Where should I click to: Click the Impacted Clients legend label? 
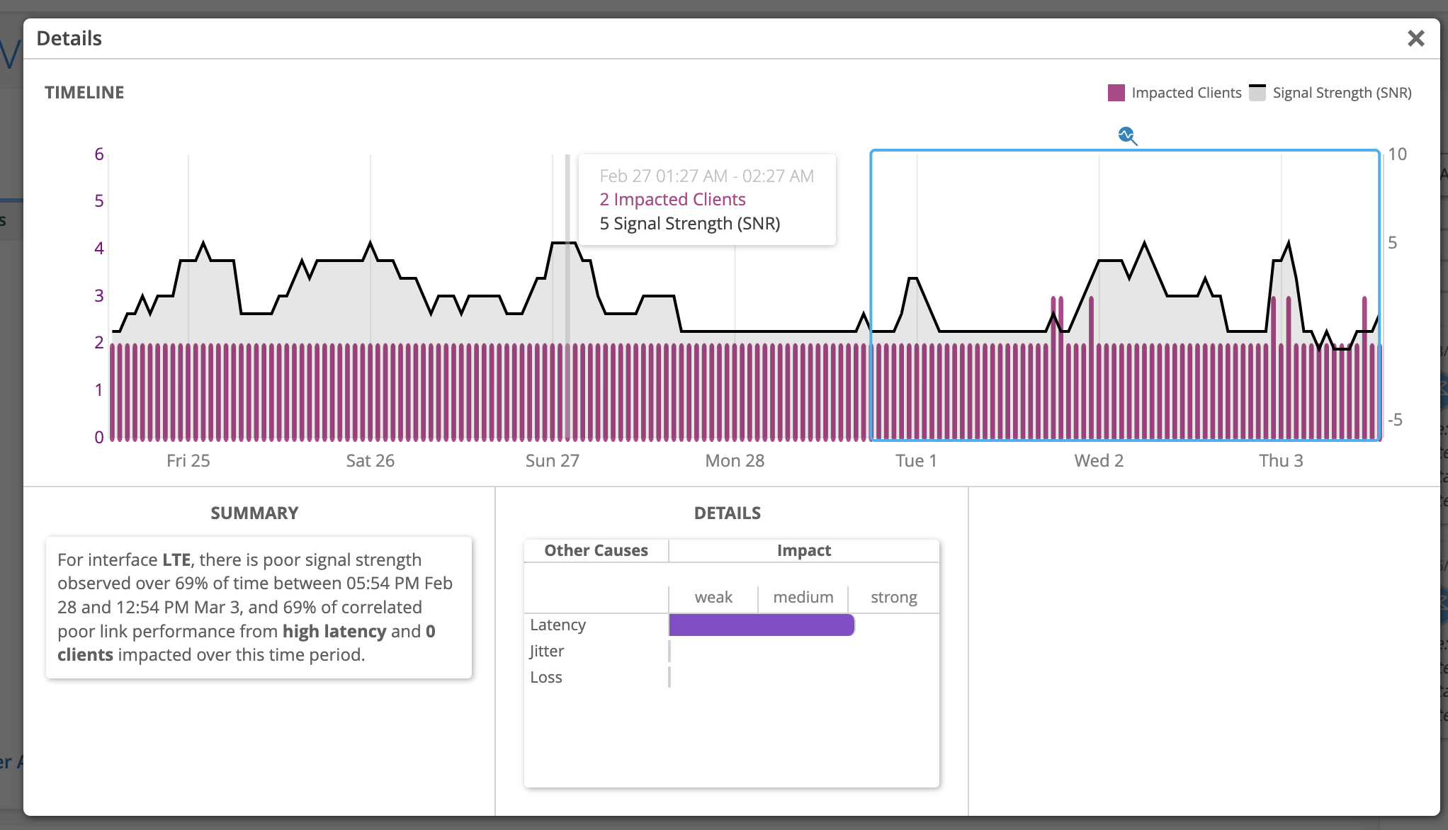(x=1186, y=93)
